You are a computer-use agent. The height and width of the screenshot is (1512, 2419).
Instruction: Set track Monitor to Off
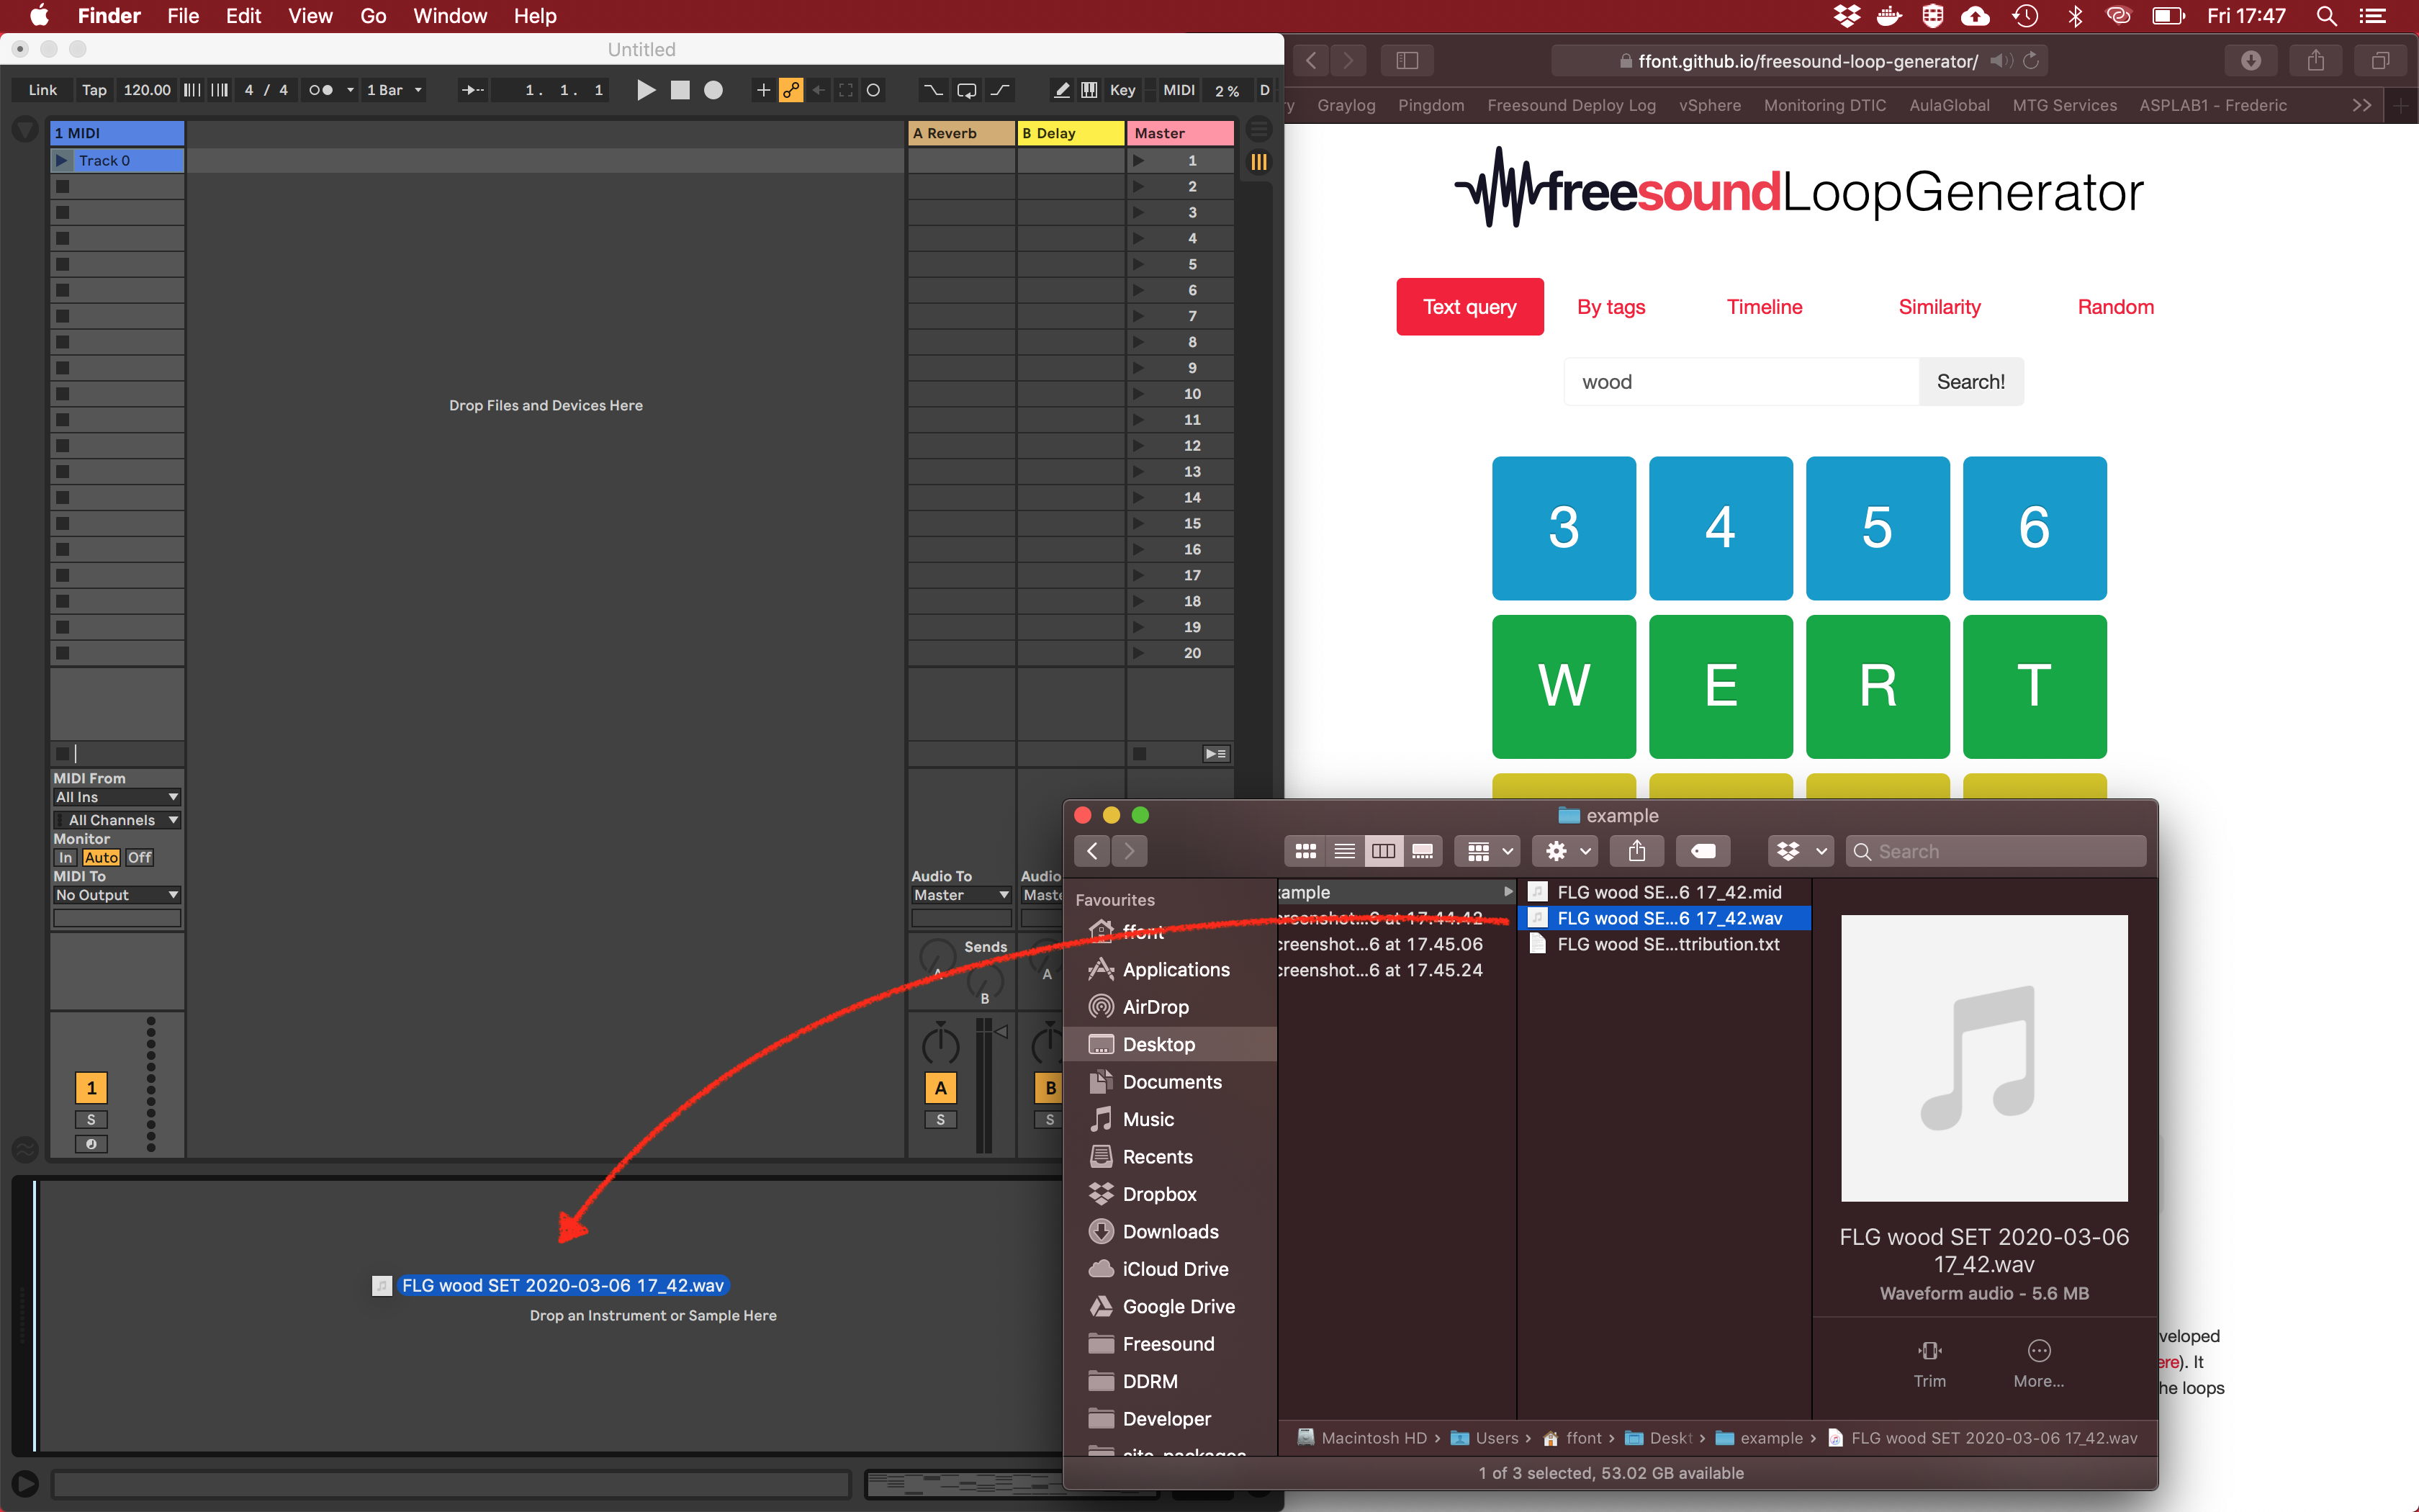[x=139, y=857]
